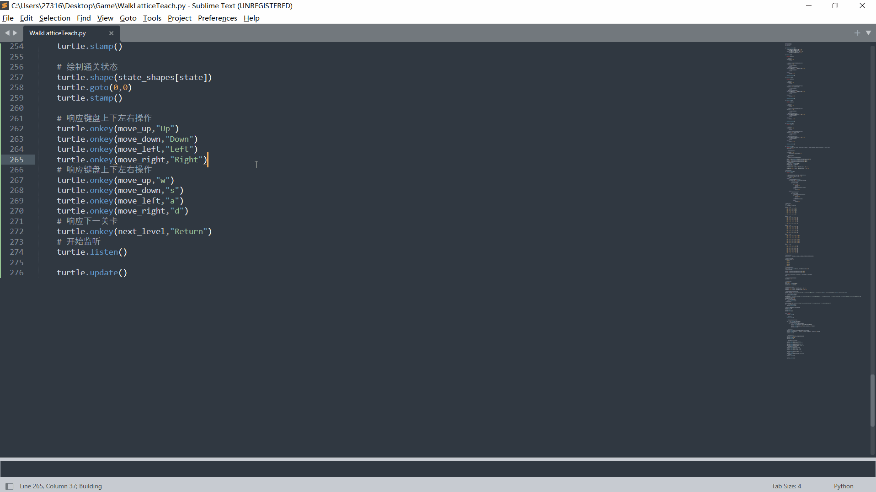Open the Edit menu
This screenshot has height=492, width=876.
(x=27, y=18)
